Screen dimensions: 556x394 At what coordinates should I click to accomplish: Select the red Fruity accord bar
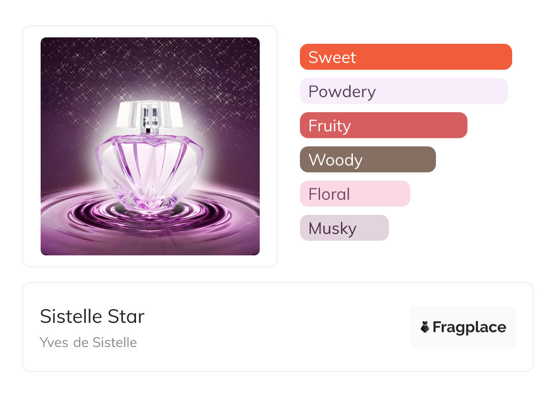(x=411, y=125)
